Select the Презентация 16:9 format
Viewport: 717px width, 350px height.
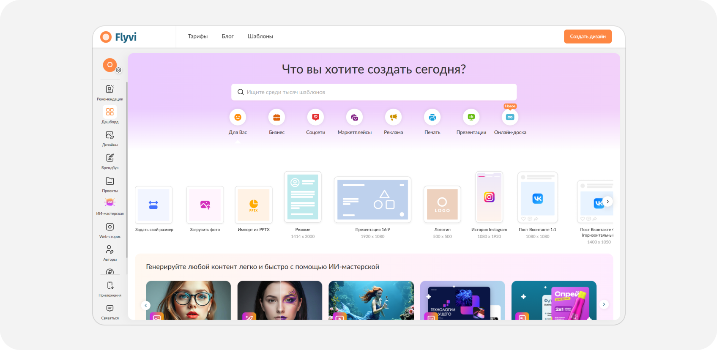click(372, 200)
